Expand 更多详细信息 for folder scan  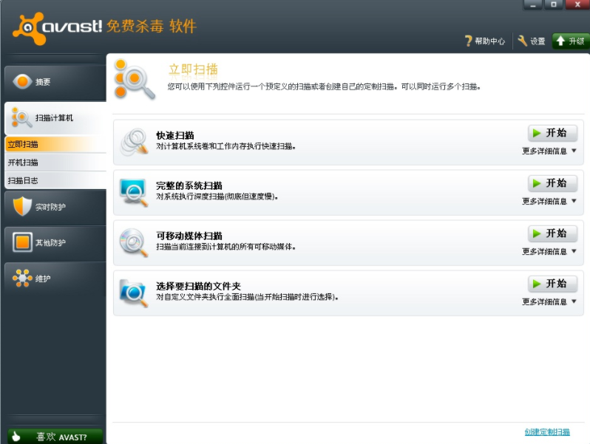(549, 301)
